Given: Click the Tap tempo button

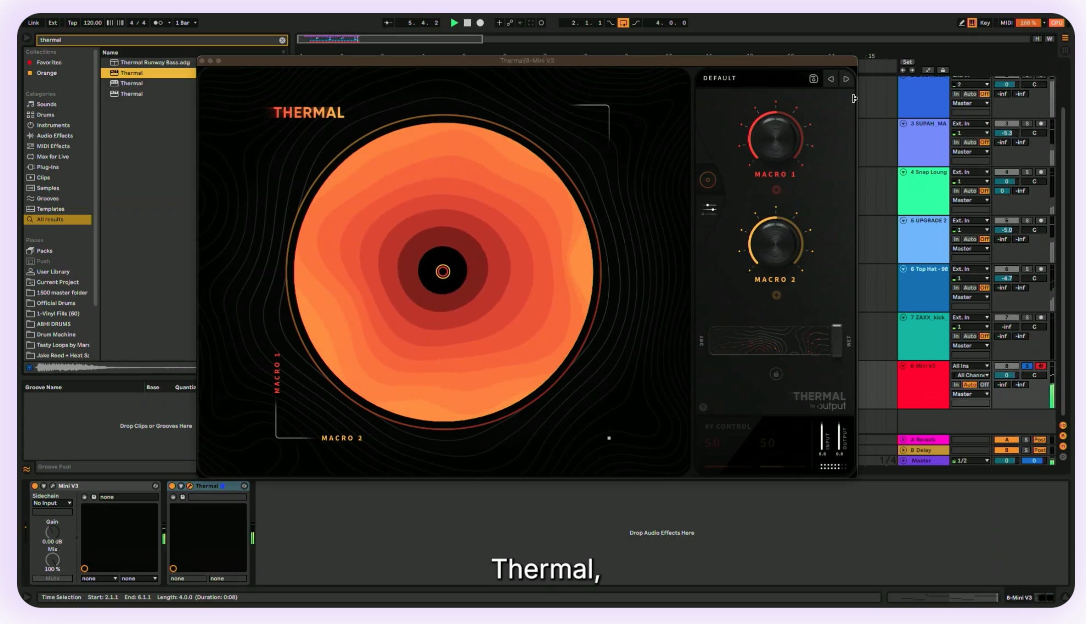Looking at the screenshot, I should click(x=73, y=23).
